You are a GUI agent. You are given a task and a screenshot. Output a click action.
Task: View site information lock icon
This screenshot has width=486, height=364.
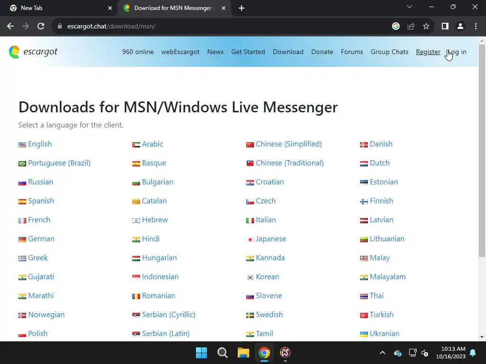click(60, 27)
